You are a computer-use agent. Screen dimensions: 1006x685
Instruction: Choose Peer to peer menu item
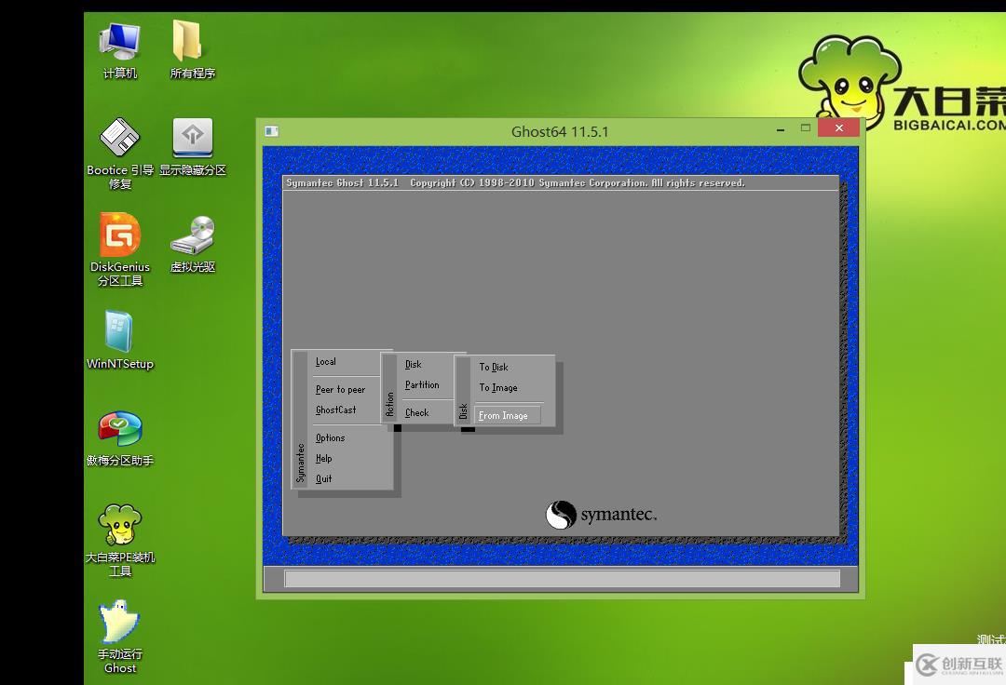(340, 390)
